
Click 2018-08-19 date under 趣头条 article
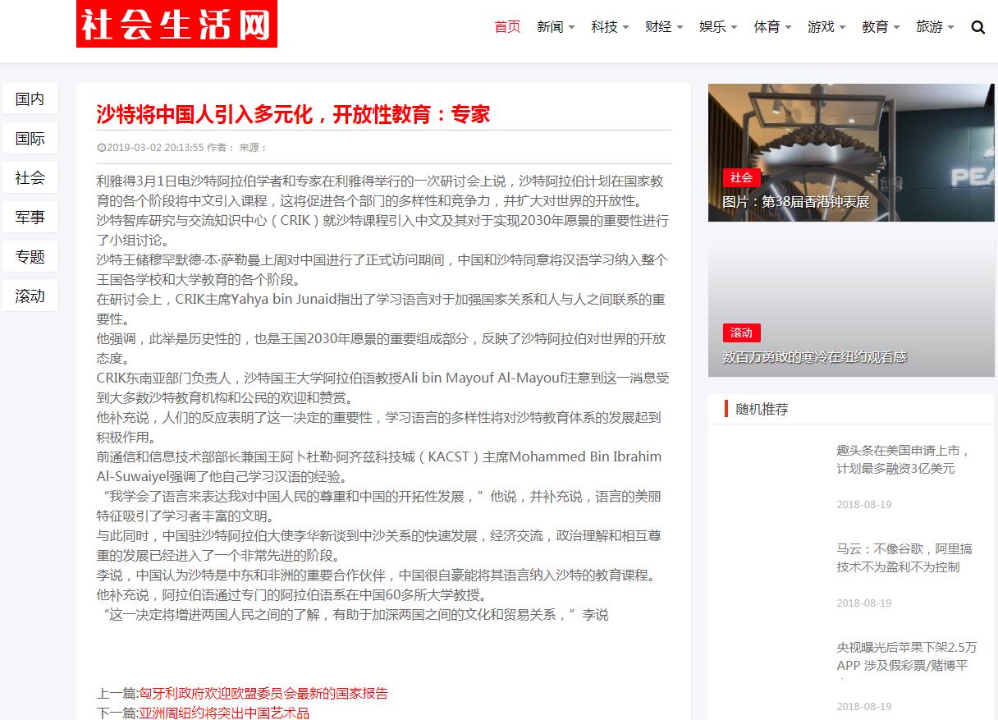(x=863, y=505)
